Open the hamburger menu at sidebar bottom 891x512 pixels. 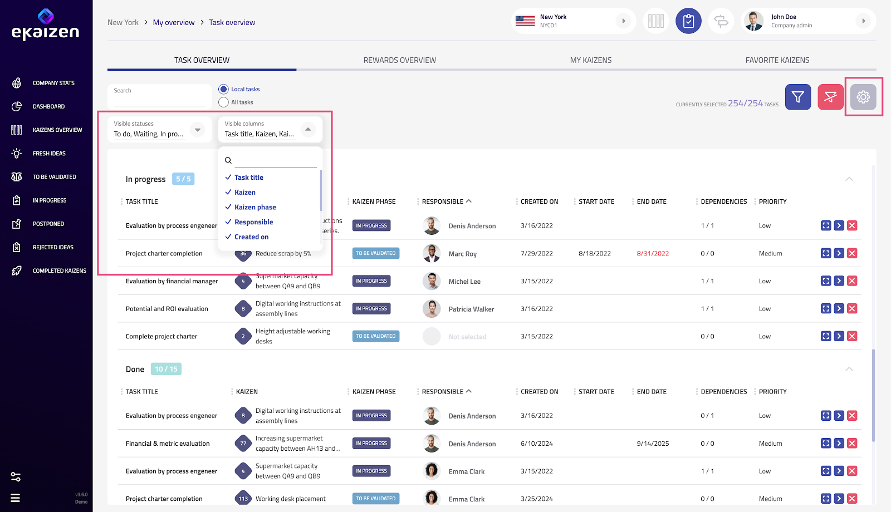16,498
